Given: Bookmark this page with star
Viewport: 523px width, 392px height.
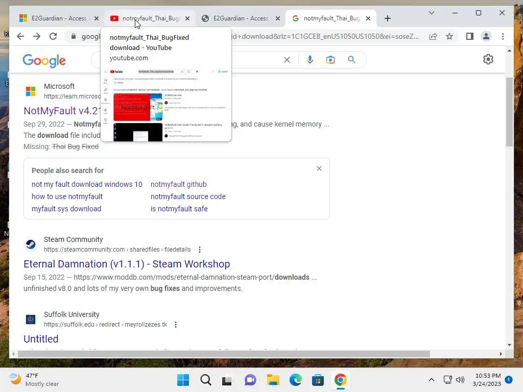Looking at the screenshot, I should click(449, 36).
